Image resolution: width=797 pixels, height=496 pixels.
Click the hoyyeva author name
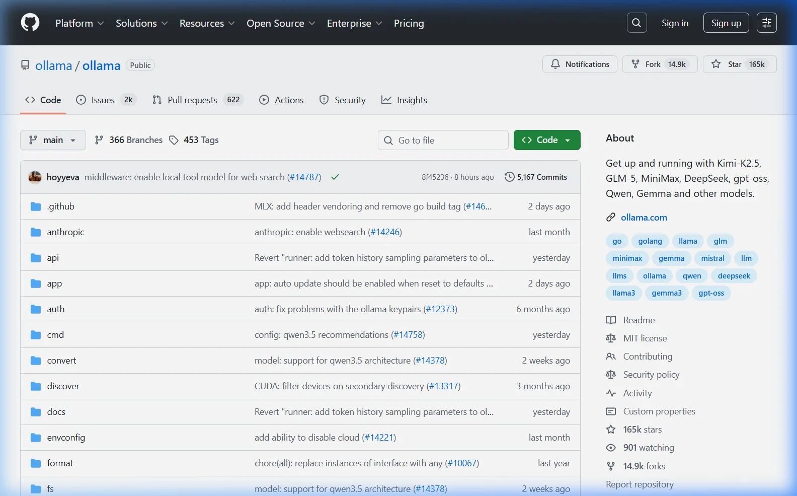tap(63, 177)
